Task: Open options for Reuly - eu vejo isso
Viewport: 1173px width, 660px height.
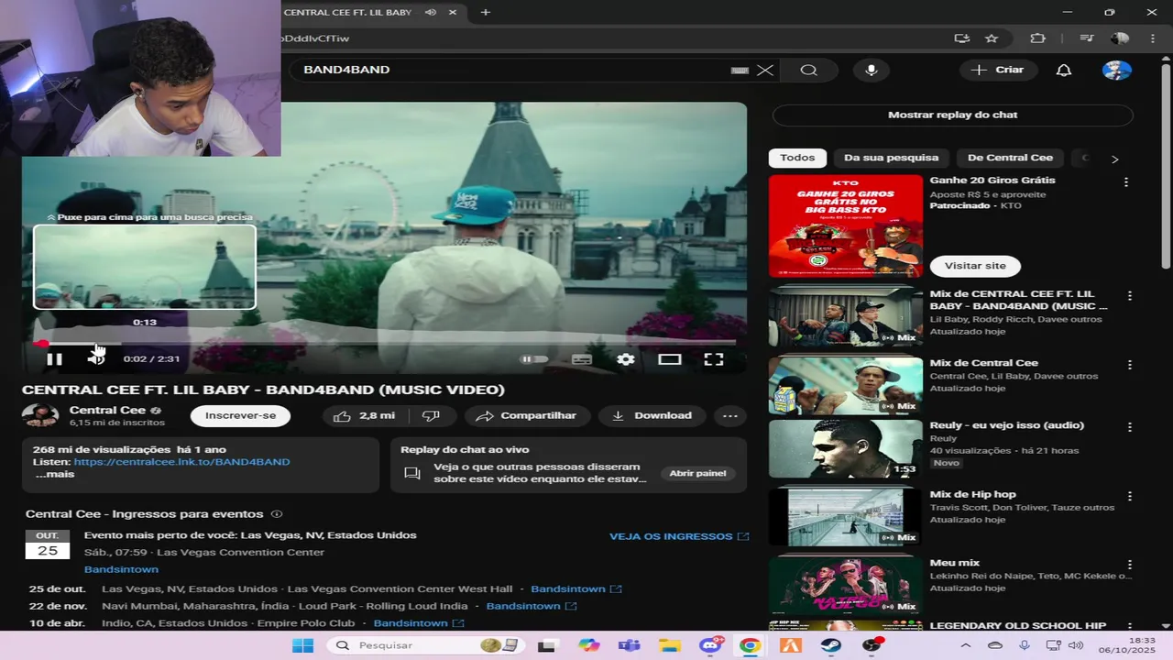Action: pos(1130,427)
